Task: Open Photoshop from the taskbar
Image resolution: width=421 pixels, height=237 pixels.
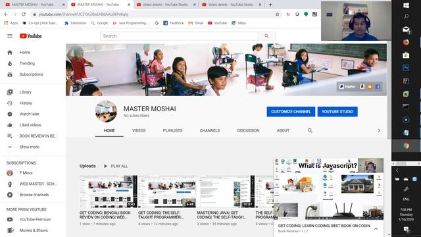Action: click(406, 68)
